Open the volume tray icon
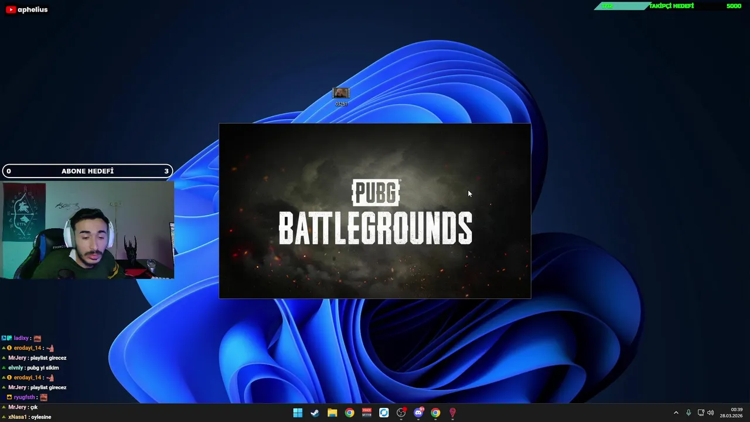 click(x=711, y=413)
